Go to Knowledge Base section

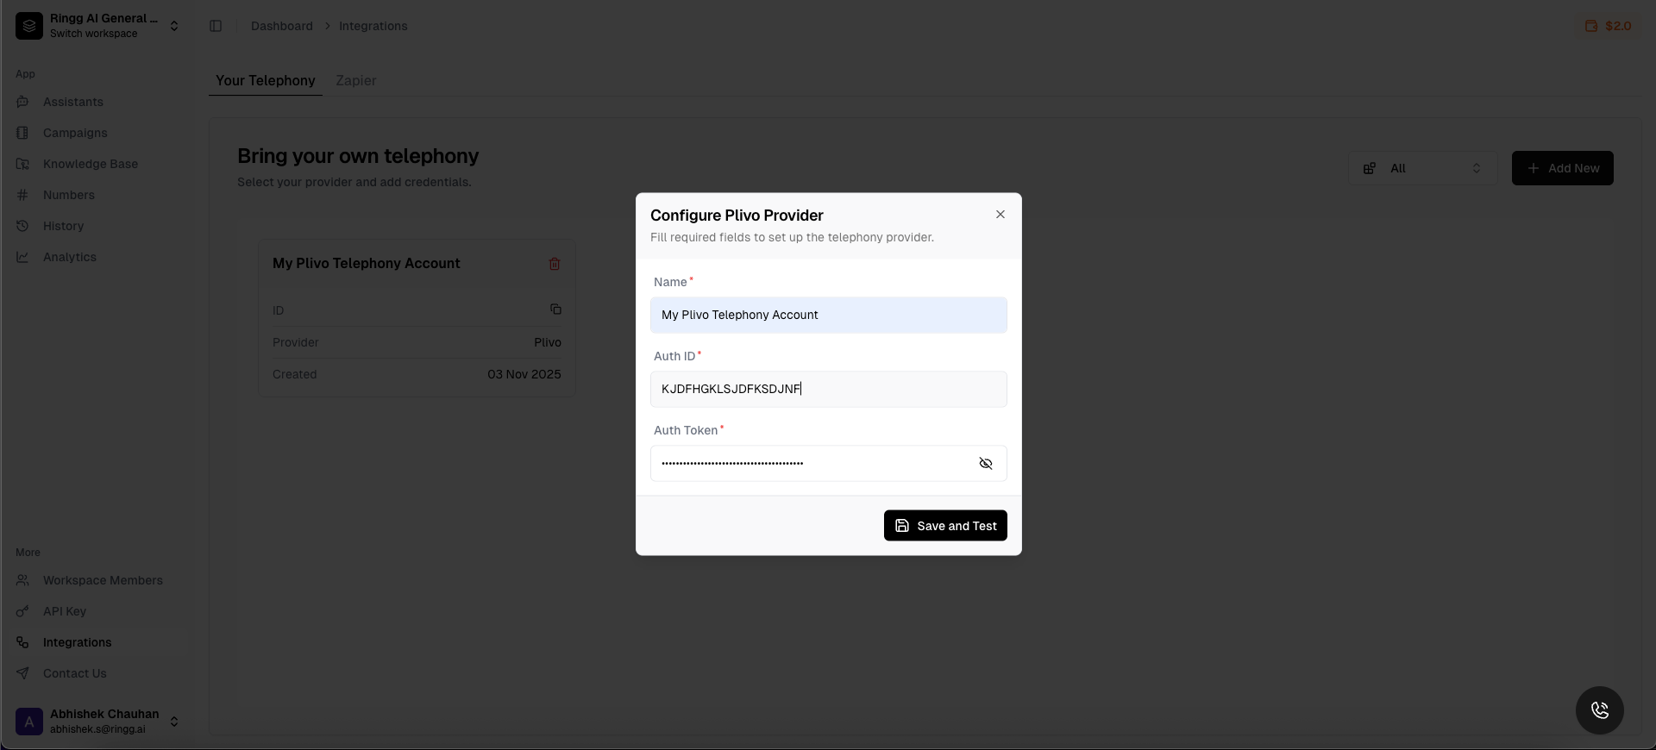[x=91, y=164]
